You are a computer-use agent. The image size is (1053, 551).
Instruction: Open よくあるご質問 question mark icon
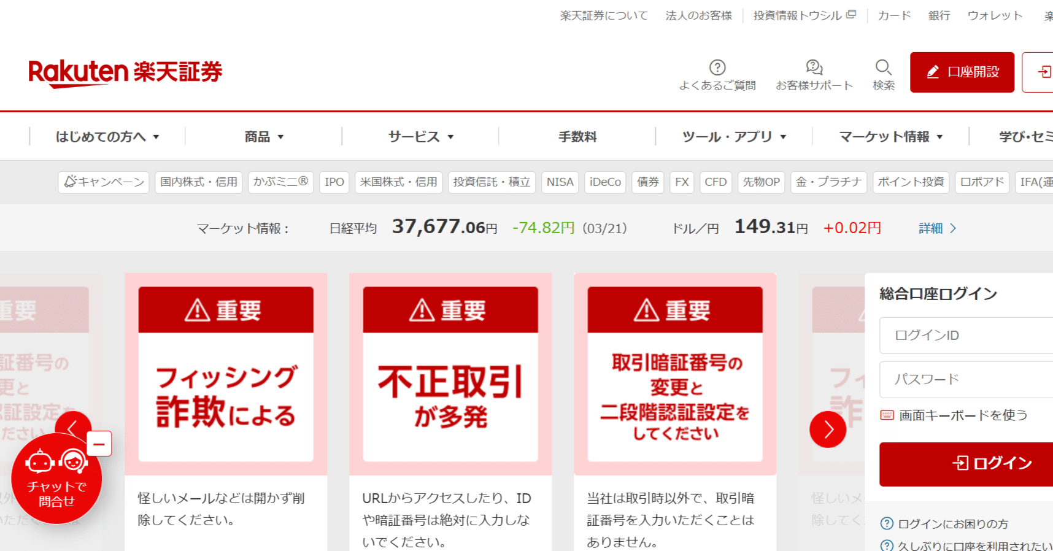click(x=717, y=67)
